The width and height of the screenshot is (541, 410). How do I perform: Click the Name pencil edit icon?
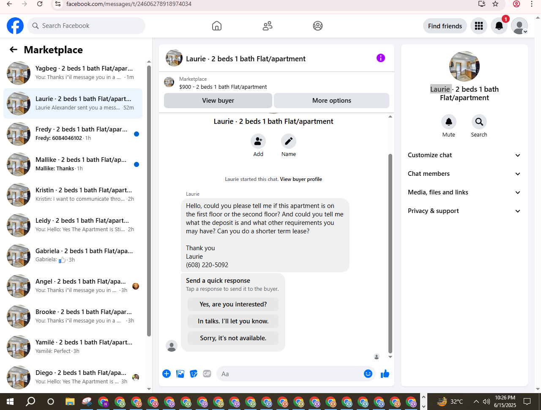point(289,141)
